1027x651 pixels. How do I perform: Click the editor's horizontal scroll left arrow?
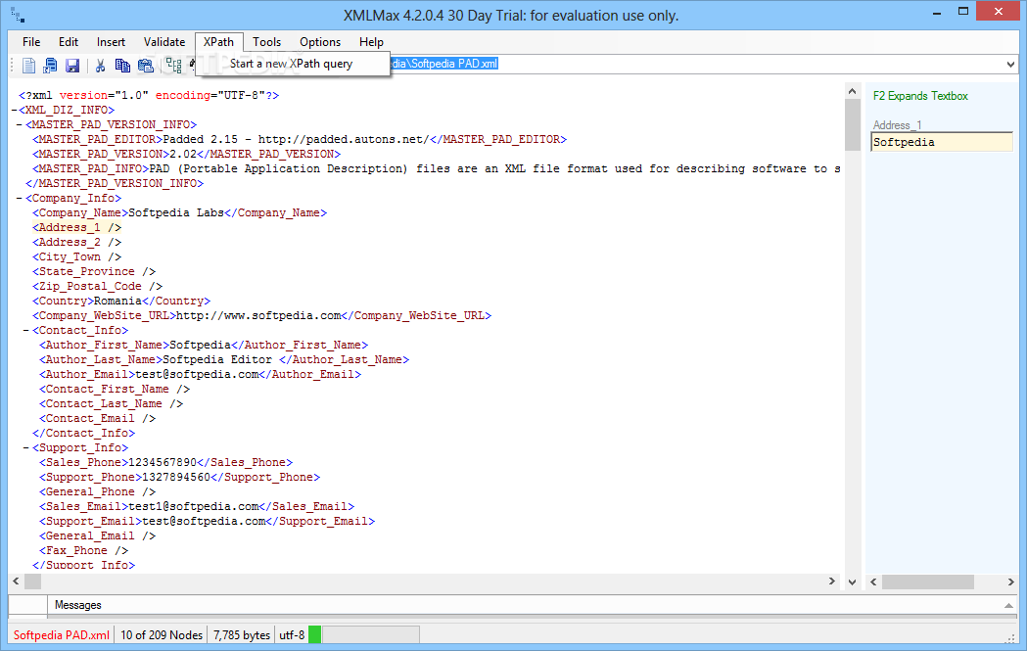click(x=16, y=581)
